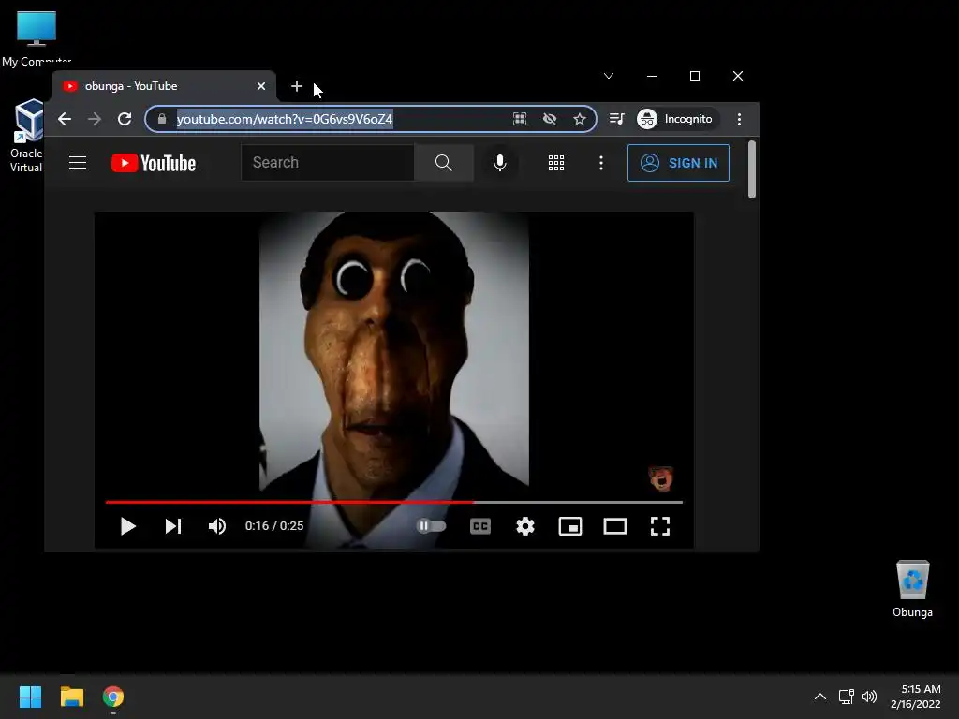This screenshot has height=719, width=959.
Task: Open File Explorer from taskbar
Action: (71, 697)
